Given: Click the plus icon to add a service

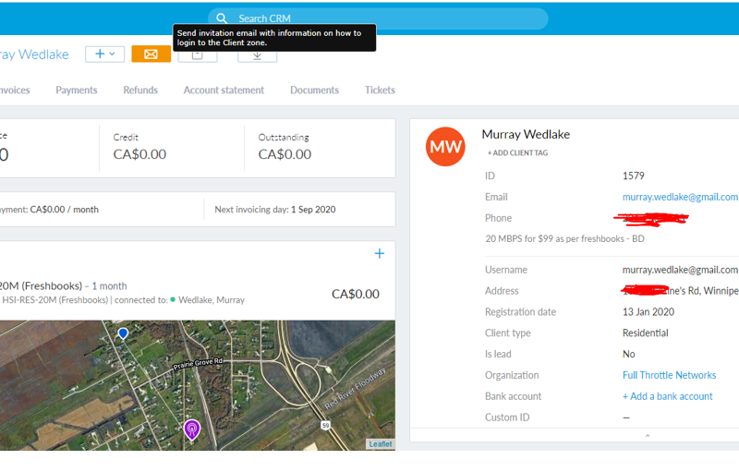Looking at the screenshot, I should click(x=379, y=254).
